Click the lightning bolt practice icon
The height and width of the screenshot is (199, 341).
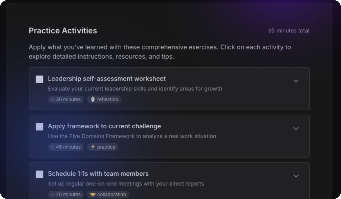93,147
